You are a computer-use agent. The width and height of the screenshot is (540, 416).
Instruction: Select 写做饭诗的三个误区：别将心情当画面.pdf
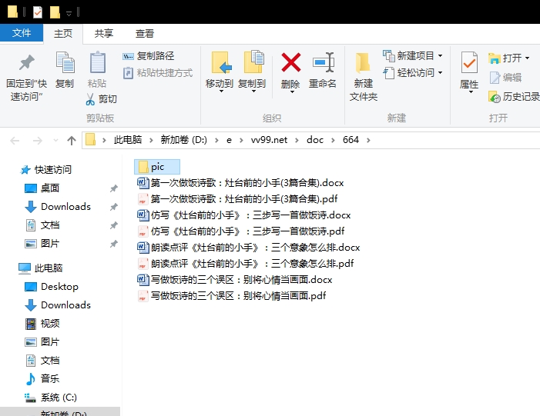tap(232, 296)
